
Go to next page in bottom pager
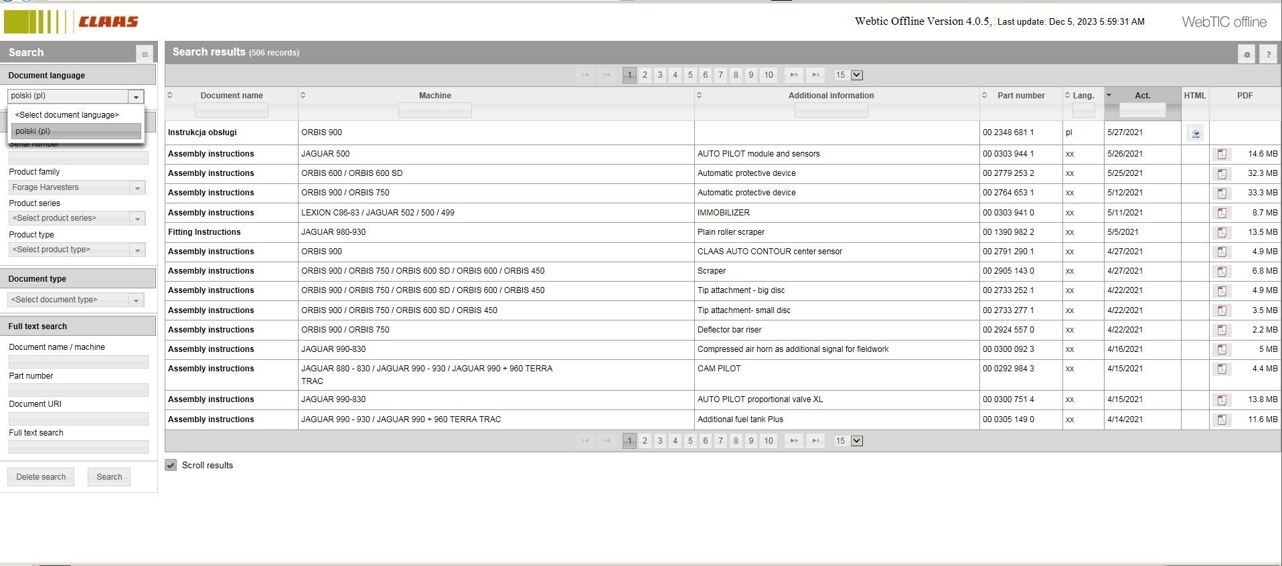793,441
